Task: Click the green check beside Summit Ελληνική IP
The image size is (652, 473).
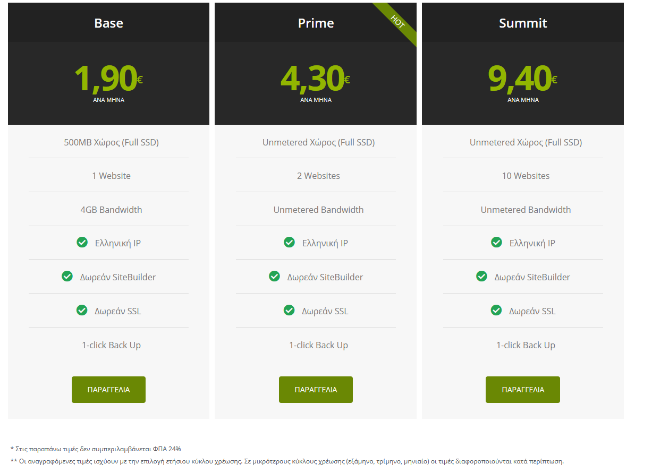Action: [496, 243]
